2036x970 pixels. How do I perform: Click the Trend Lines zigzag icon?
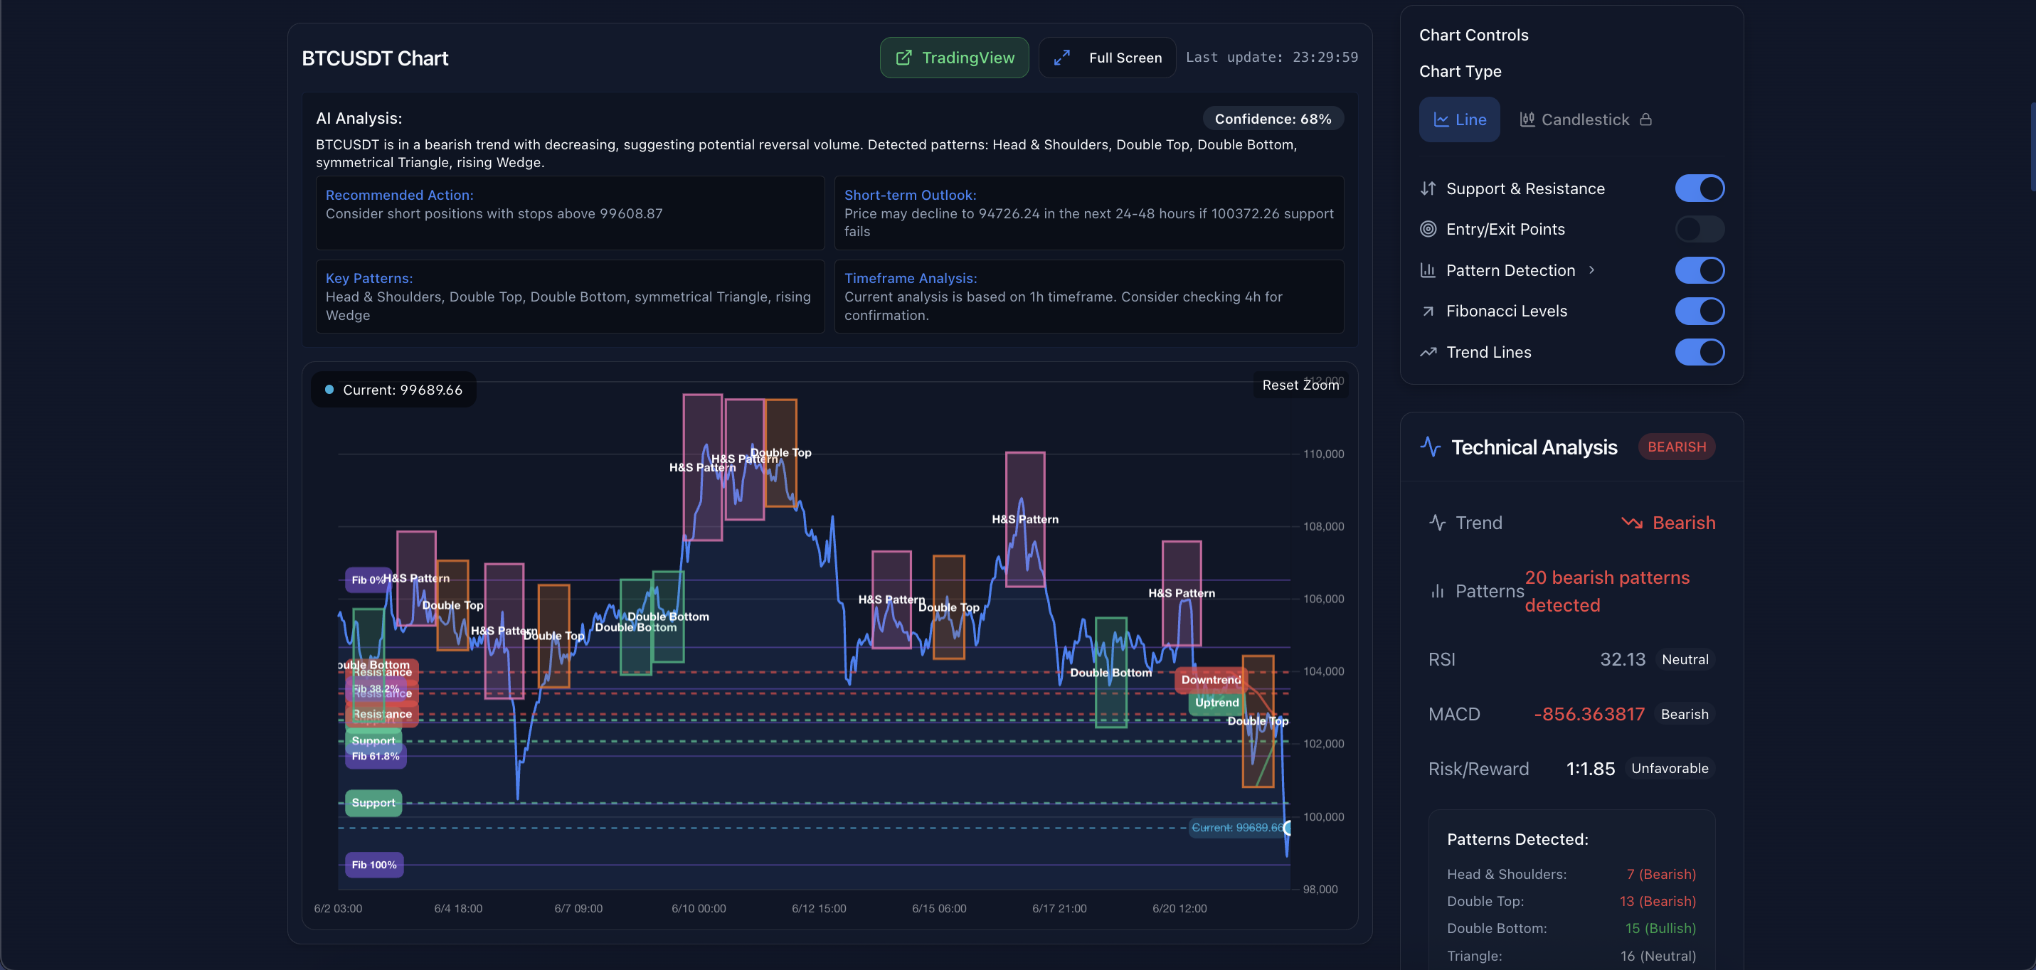coord(1428,352)
